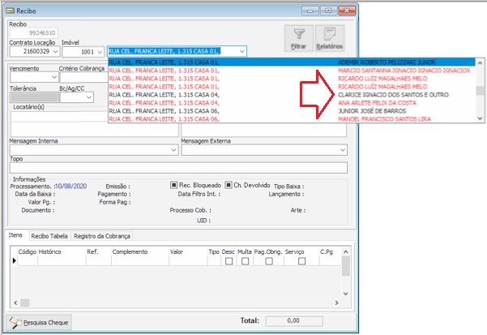487x335 pixels.
Task: Click the Topo input field
Action: coord(177,168)
